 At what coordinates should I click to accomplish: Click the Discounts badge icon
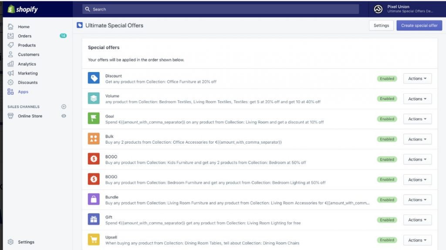tap(10, 82)
